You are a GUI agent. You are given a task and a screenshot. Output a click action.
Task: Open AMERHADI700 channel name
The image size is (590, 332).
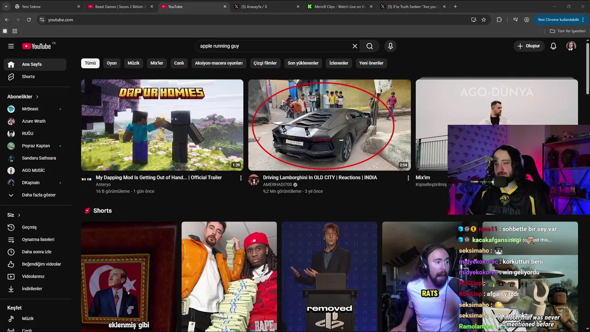277,184
